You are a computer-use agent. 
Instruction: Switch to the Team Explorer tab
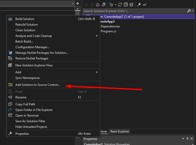point(120,131)
